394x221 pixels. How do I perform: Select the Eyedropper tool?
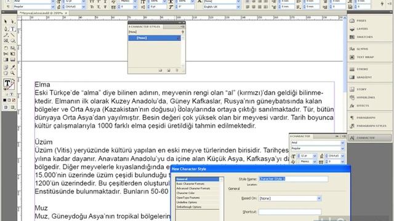12,67
